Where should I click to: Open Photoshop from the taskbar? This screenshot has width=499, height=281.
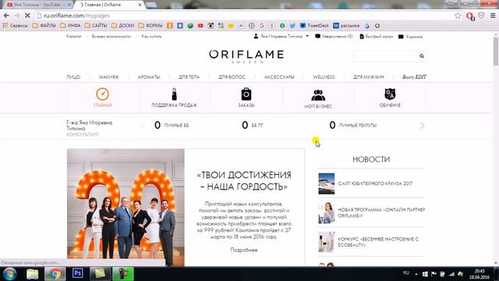[77, 273]
